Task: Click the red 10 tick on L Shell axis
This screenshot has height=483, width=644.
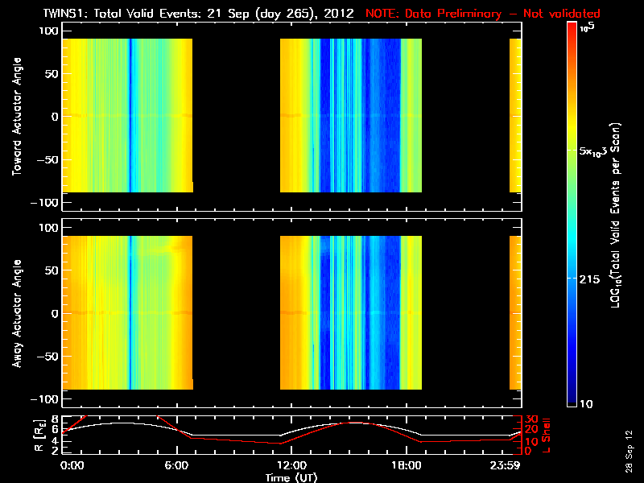Action: [531, 442]
